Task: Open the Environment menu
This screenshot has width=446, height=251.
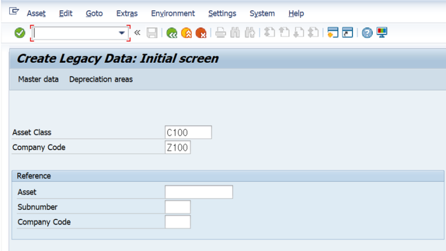Action: click(173, 13)
